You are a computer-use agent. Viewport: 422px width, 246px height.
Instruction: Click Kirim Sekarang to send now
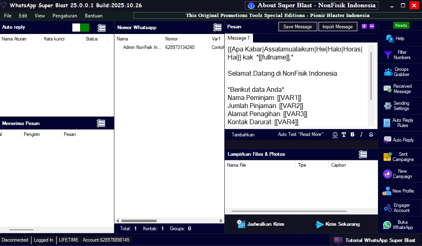click(338, 224)
